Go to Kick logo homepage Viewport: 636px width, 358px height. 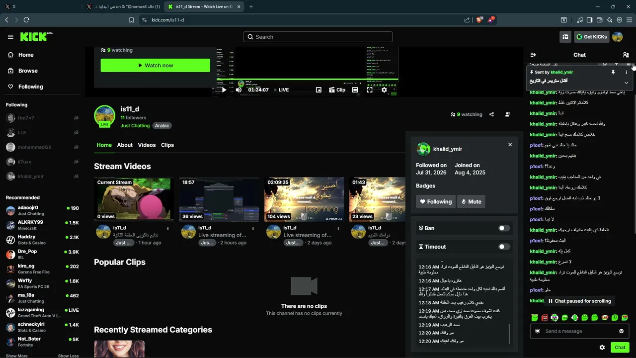point(36,37)
